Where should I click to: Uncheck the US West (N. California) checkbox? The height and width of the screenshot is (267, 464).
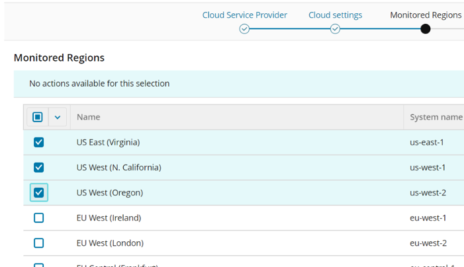(38, 167)
